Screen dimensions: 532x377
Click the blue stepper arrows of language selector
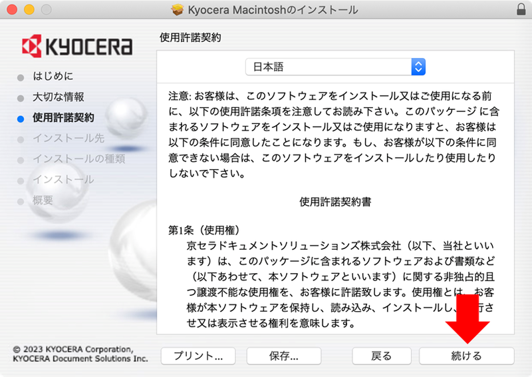pos(418,67)
